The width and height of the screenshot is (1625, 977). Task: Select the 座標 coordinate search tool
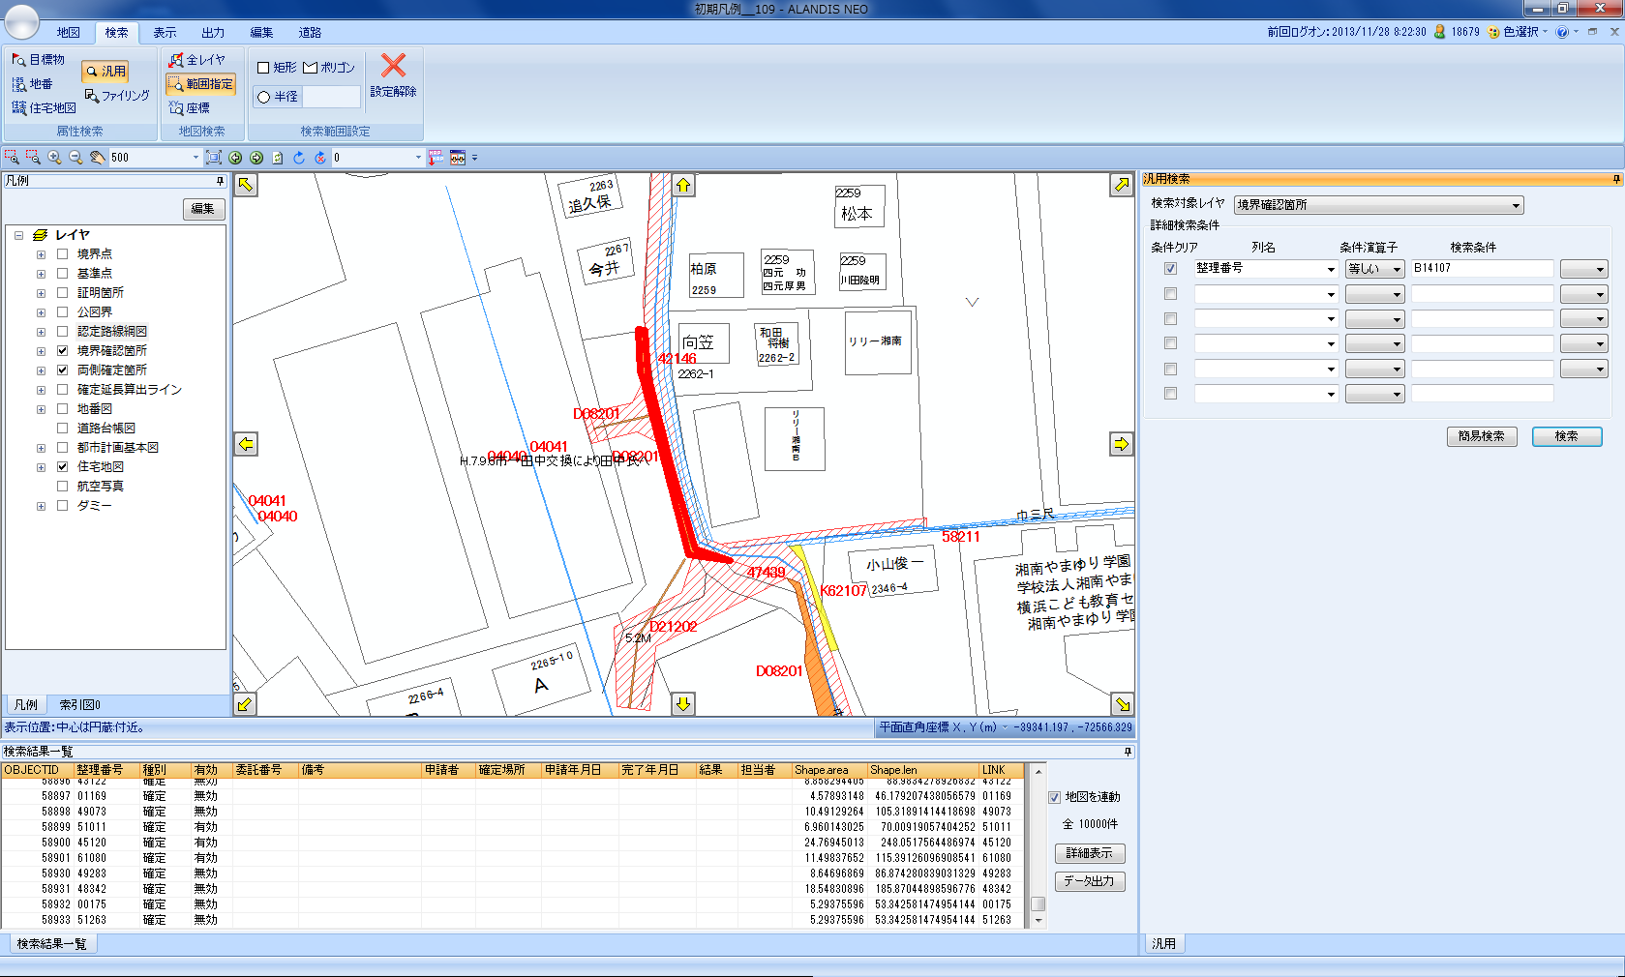coord(177,108)
